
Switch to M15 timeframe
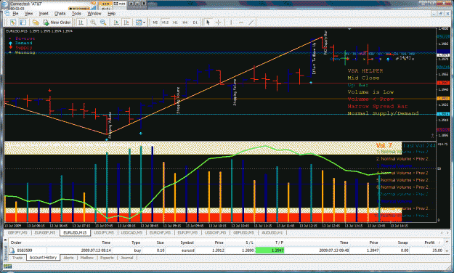166,23
